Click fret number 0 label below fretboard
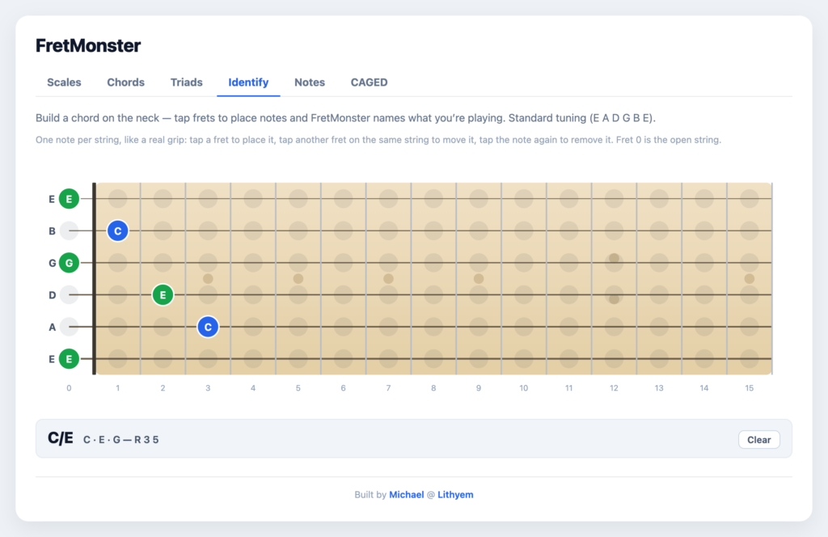 coord(69,388)
